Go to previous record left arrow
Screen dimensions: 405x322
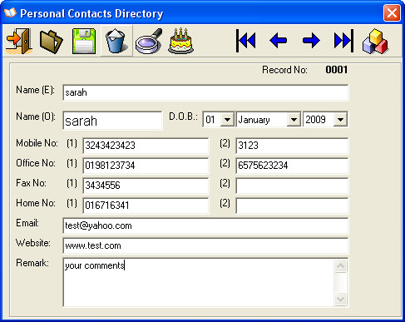click(279, 41)
